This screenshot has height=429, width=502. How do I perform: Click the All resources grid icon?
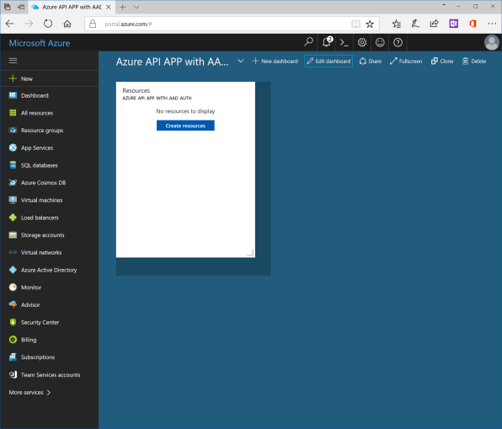(13, 112)
